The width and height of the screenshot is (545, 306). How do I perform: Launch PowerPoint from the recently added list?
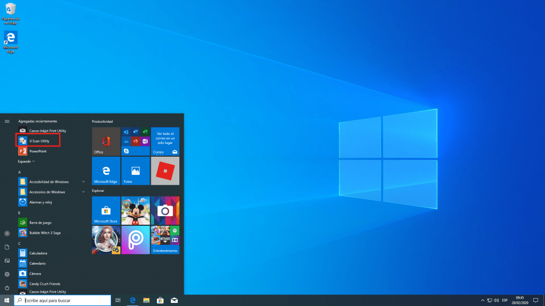37,151
